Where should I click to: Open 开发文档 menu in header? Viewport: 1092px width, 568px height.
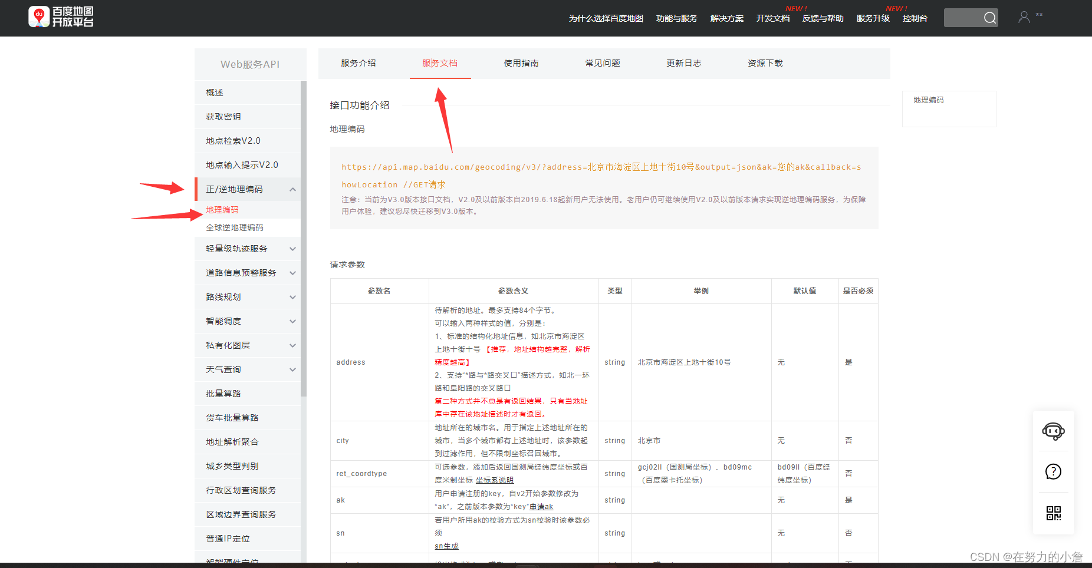point(772,18)
